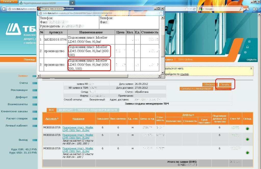This screenshot has height=169, width=261.
Task: Open Счета in the sidebar
Action: pos(23,83)
